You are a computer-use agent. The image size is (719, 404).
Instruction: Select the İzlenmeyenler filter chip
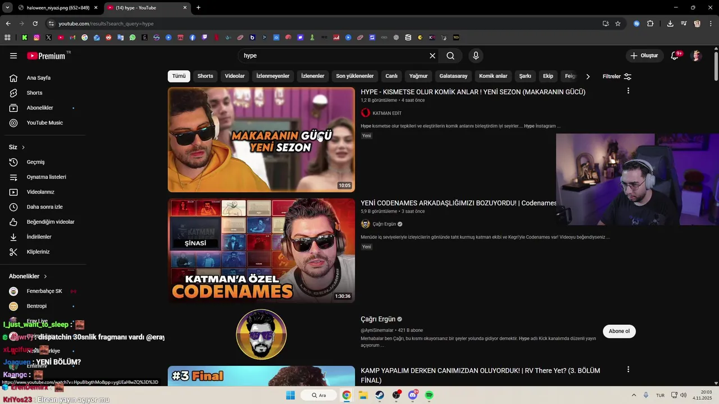click(273, 76)
